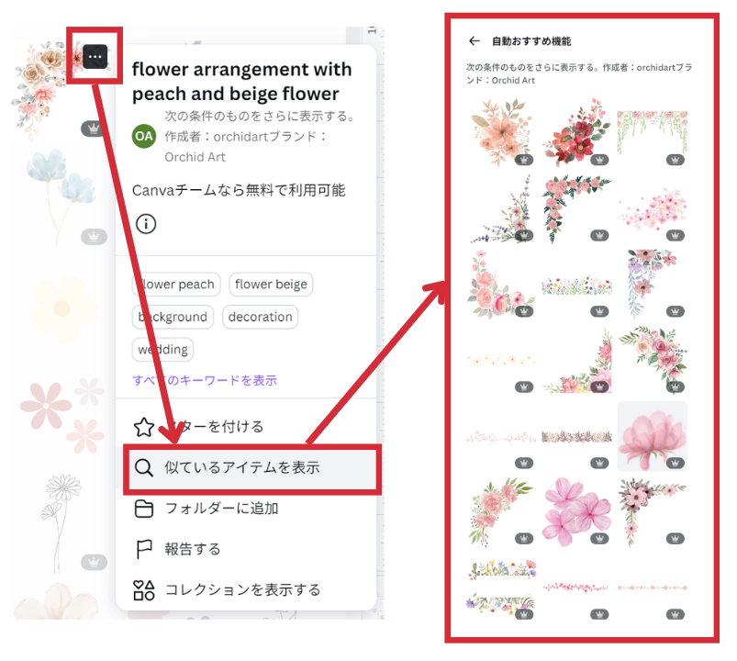The height and width of the screenshot is (661, 737).
Task: Click the folder icon to add to folder
Action: [x=144, y=509]
